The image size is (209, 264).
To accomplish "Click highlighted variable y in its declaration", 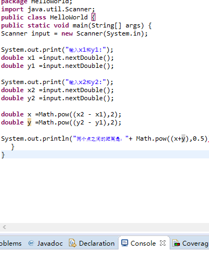I will pyautogui.click(x=29, y=122).
